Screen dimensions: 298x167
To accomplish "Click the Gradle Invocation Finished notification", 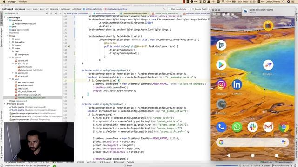I will point(268,11).
